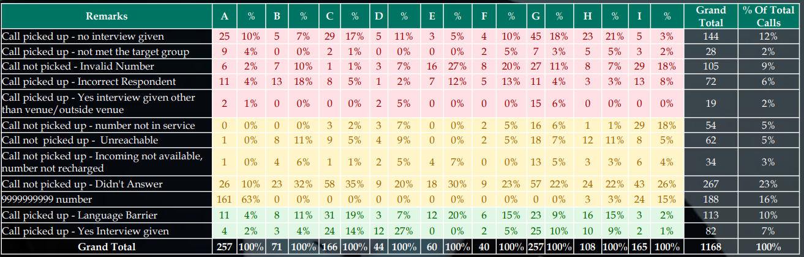Click the Remarks column header

[107, 16]
